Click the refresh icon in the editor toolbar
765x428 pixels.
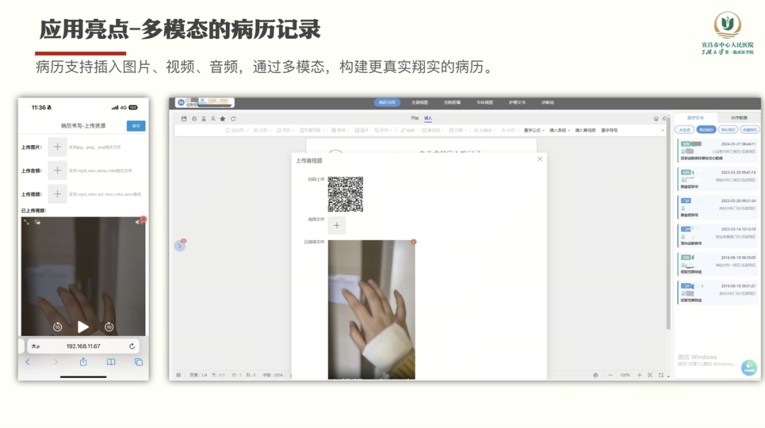point(233,118)
